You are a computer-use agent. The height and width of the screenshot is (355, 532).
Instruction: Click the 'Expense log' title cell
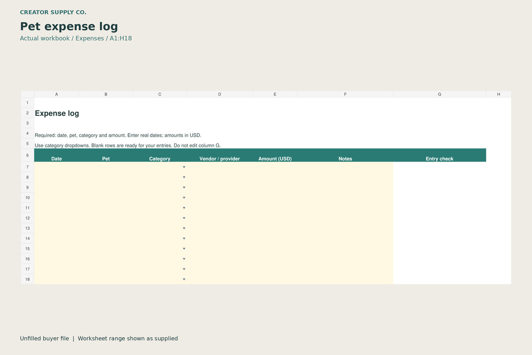57,113
